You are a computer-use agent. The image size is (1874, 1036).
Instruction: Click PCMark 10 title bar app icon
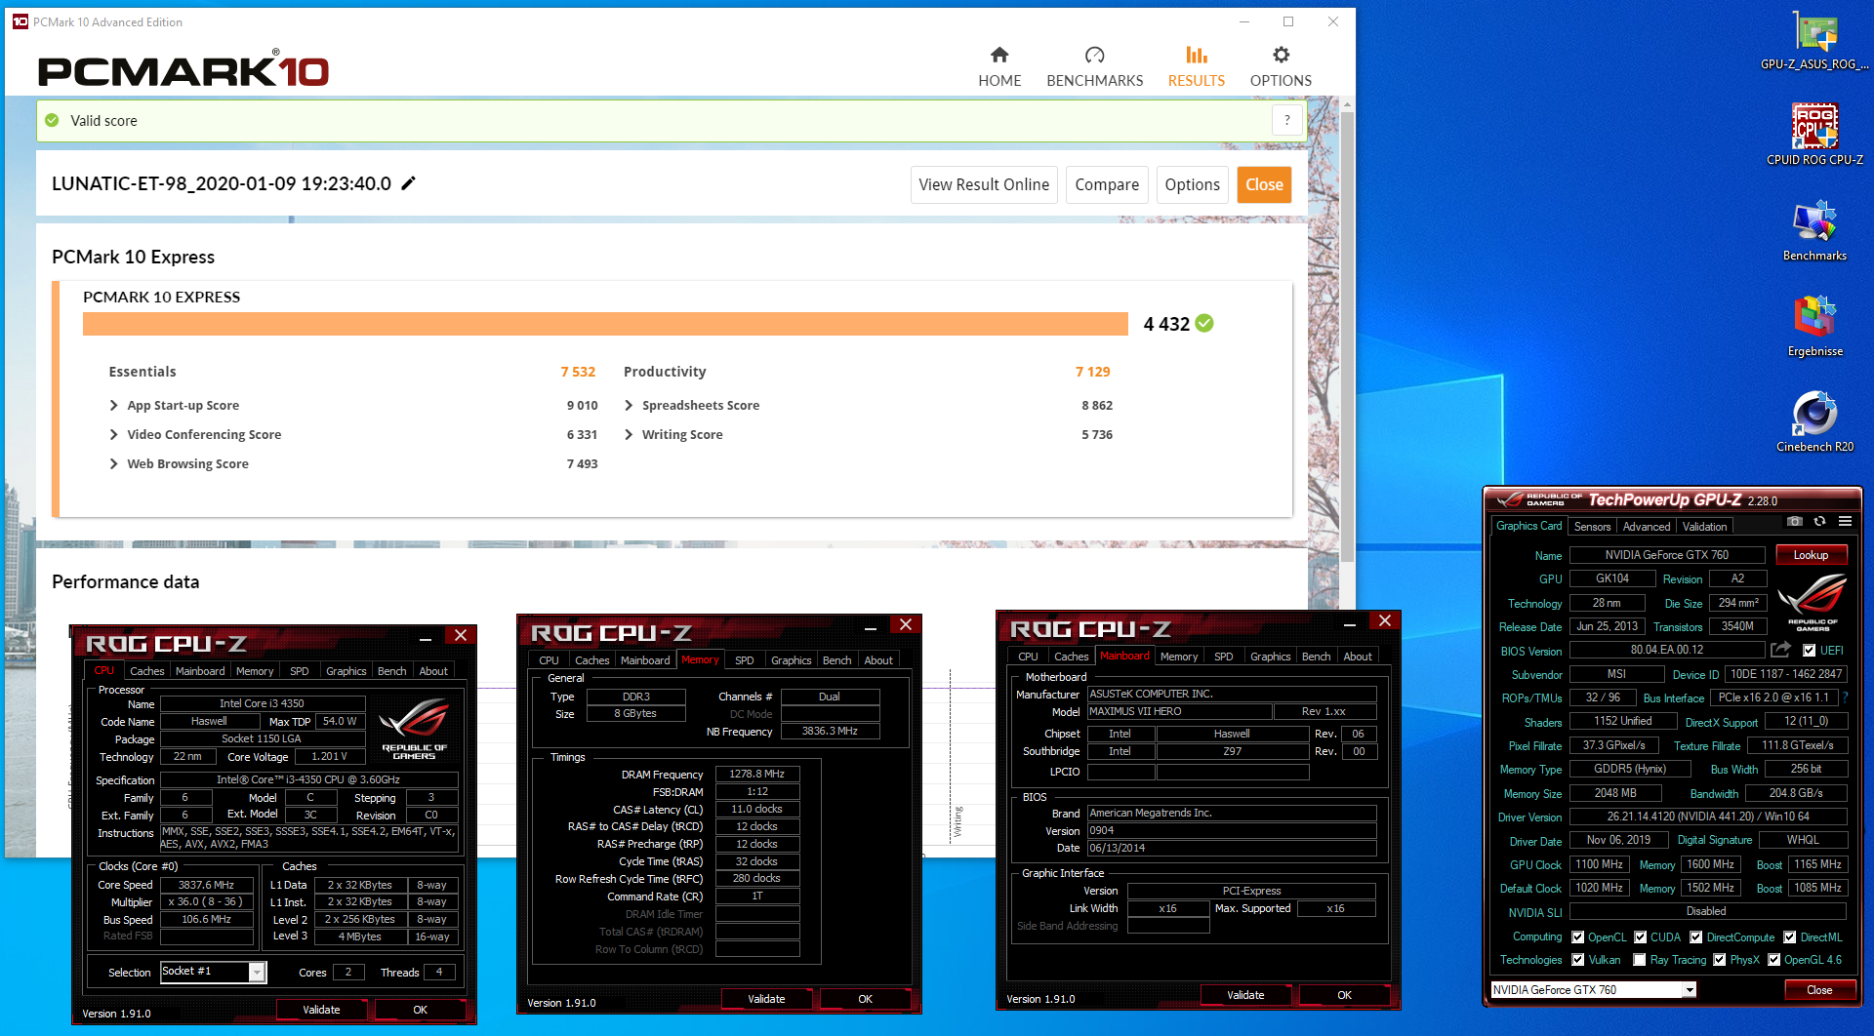tap(20, 21)
